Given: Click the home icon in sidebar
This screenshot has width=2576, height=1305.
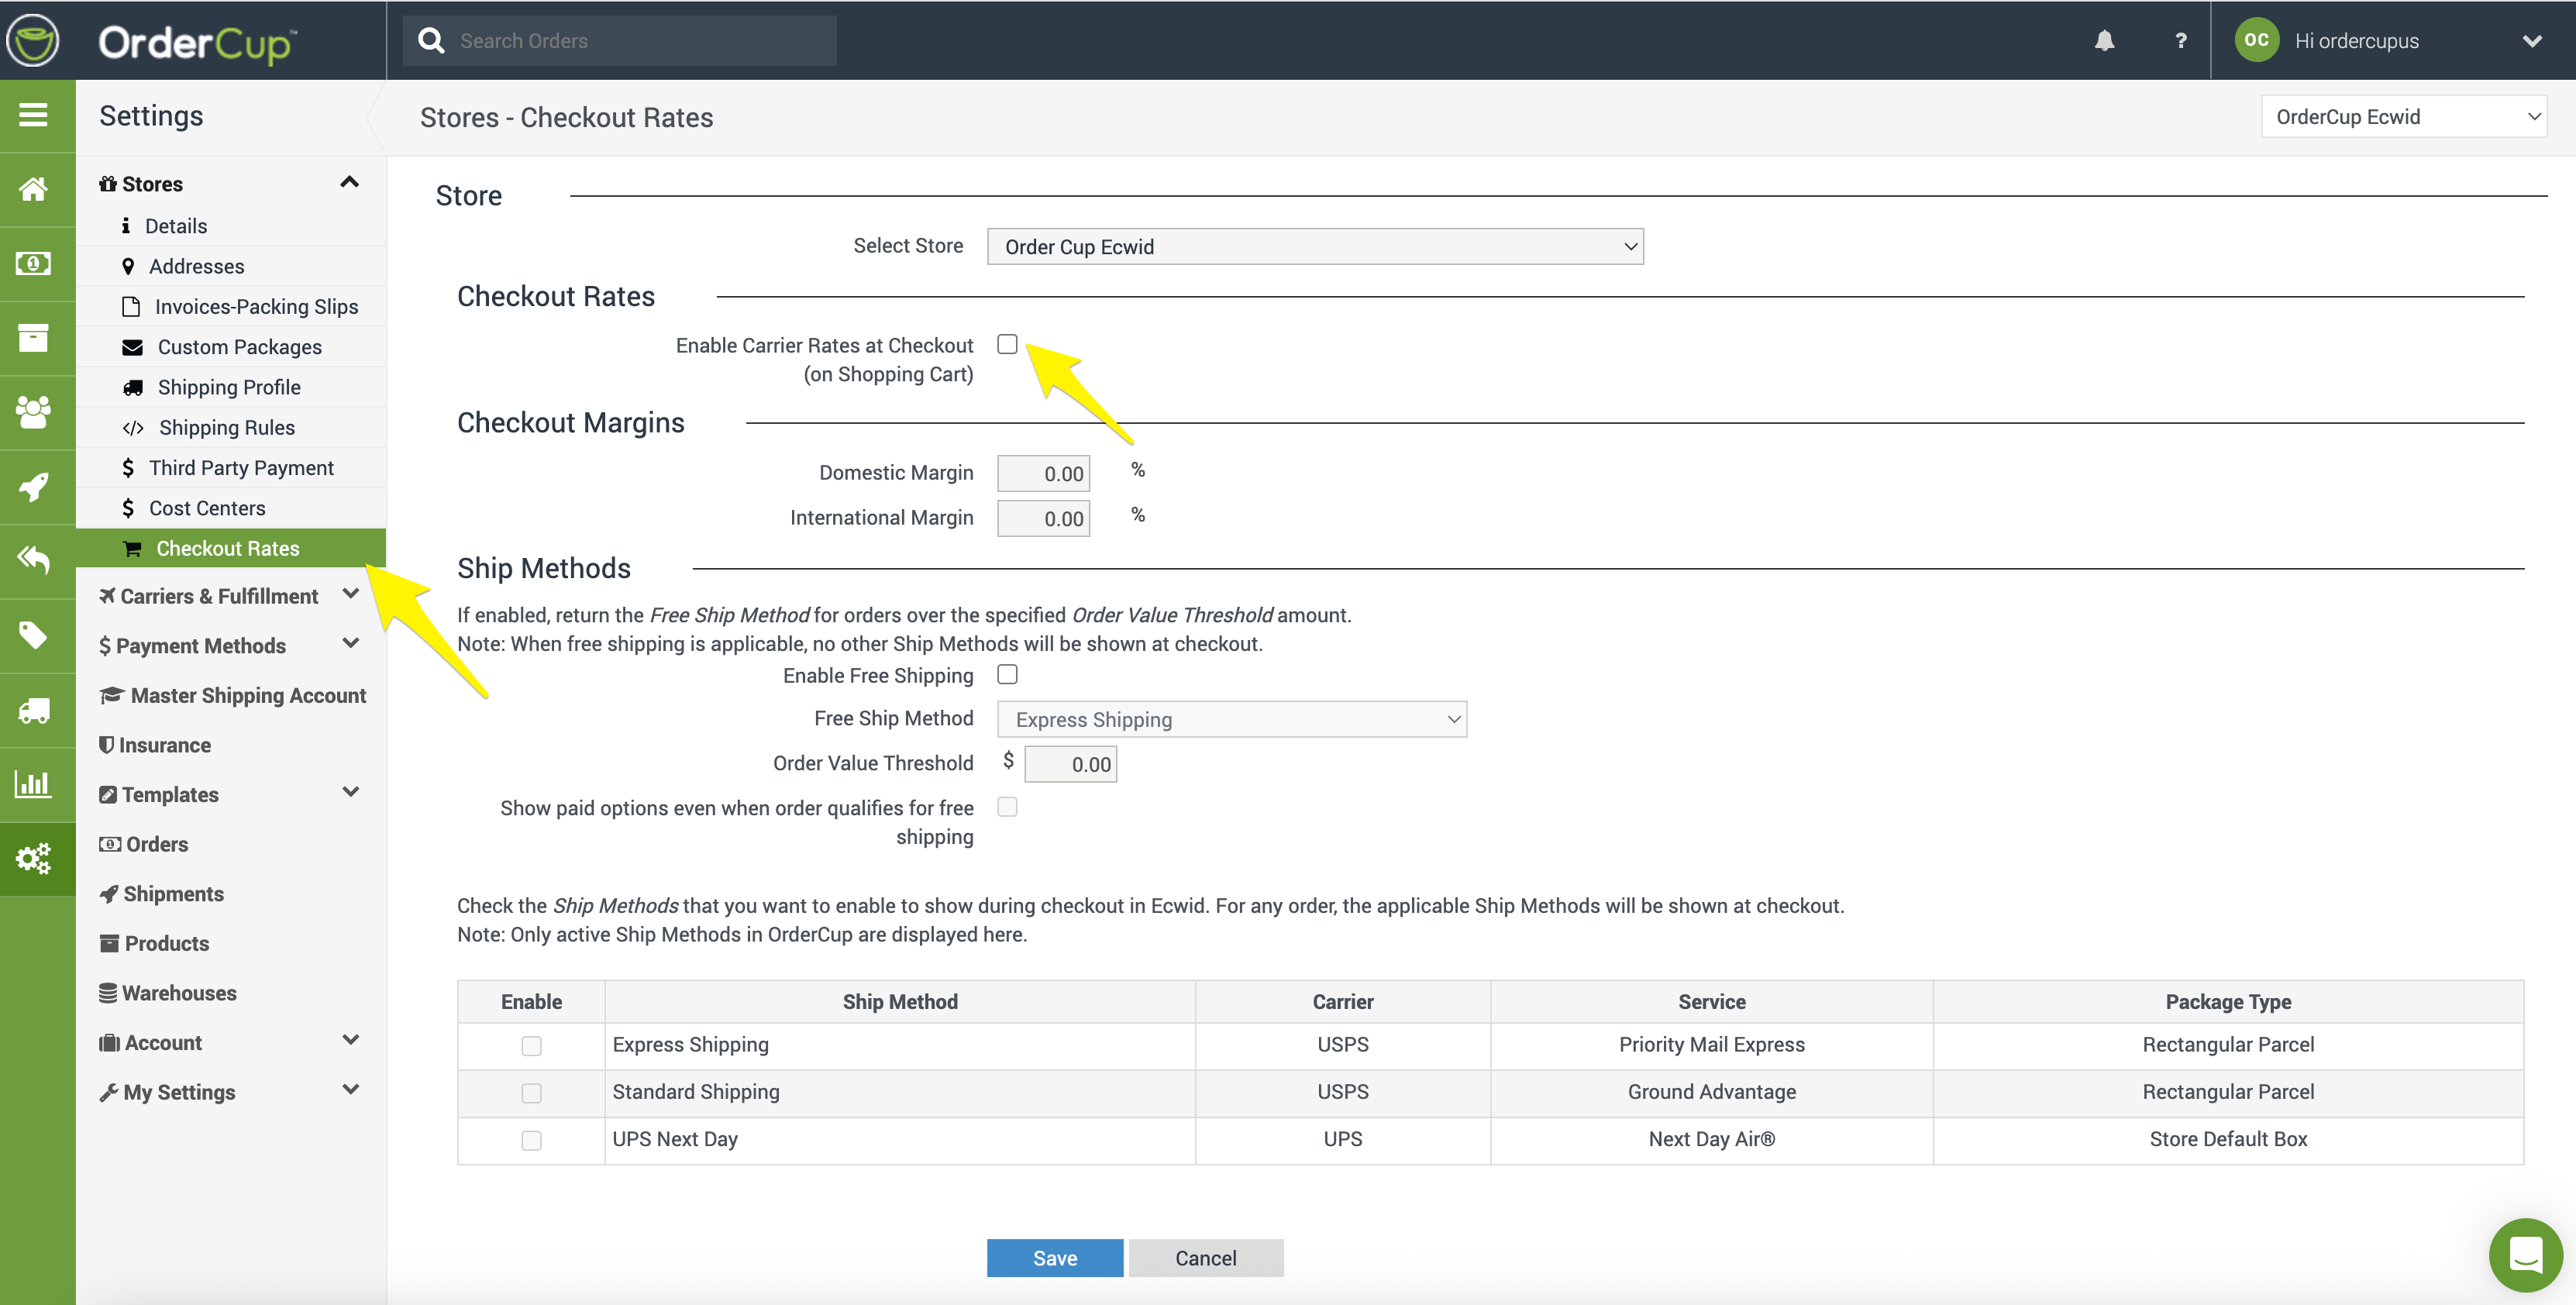Looking at the screenshot, I should click(35, 189).
